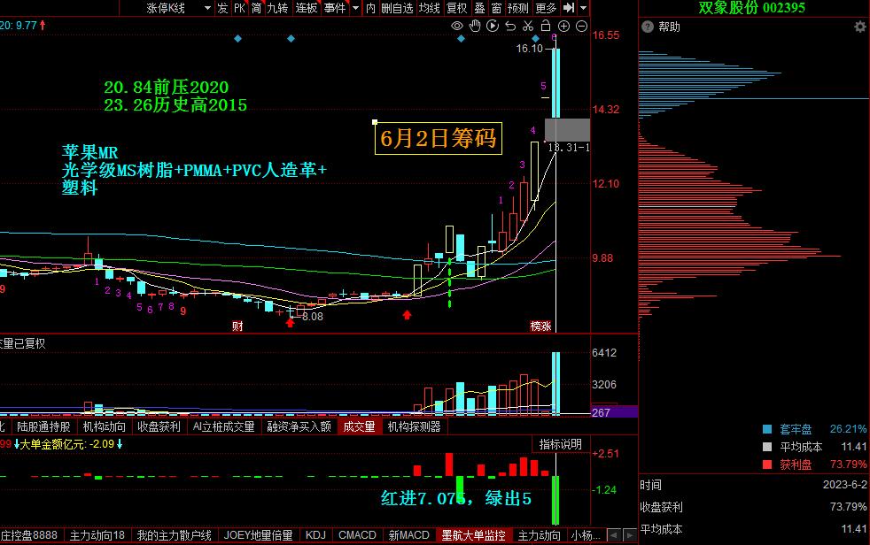Switch to the 小杨... indicator tab
Viewport: 870px width, 545px height.
[x=586, y=535]
